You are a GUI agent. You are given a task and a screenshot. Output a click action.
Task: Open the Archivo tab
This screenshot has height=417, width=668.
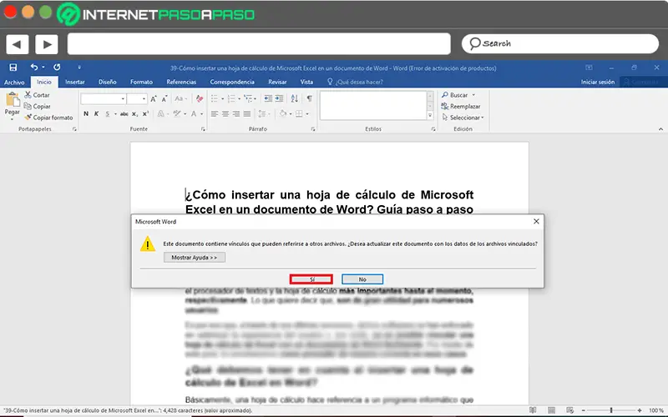tap(14, 82)
